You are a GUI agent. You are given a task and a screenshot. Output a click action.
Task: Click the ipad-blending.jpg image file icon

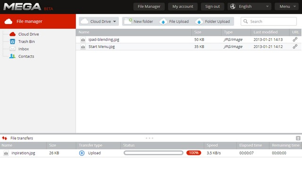(83, 40)
